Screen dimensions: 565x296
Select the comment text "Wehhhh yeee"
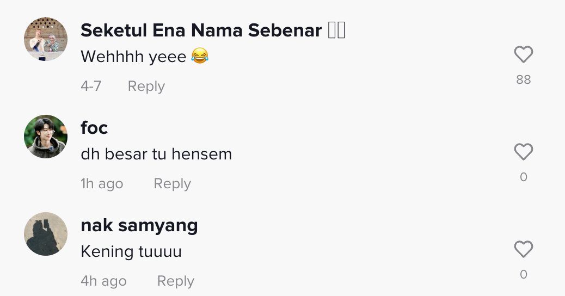click(133, 56)
